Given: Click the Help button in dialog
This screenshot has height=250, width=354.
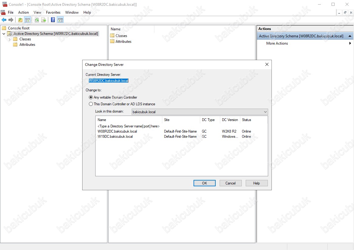Looking at the screenshot, I should pyautogui.click(x=256, y=183).
